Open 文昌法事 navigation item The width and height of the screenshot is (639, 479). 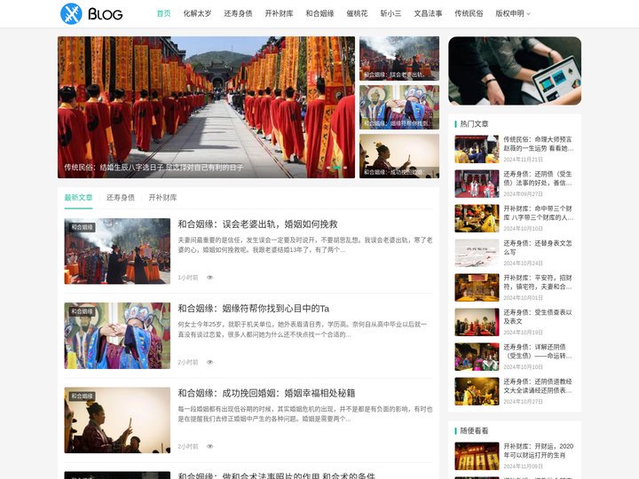(x=428, y=13)
